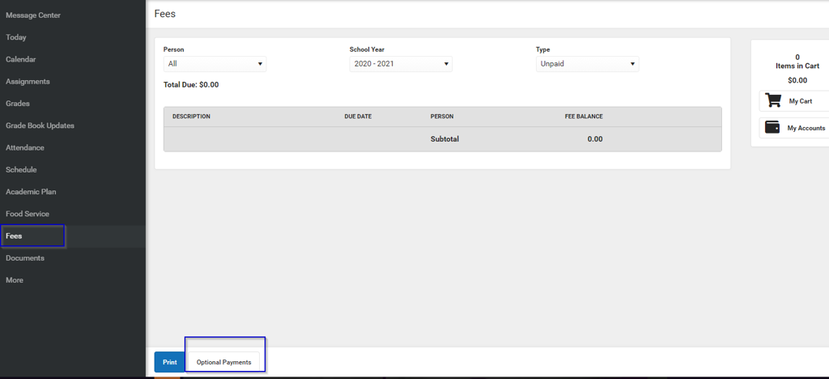Open the Schedule page
The image size is (829, 379).
pos(21,170)
